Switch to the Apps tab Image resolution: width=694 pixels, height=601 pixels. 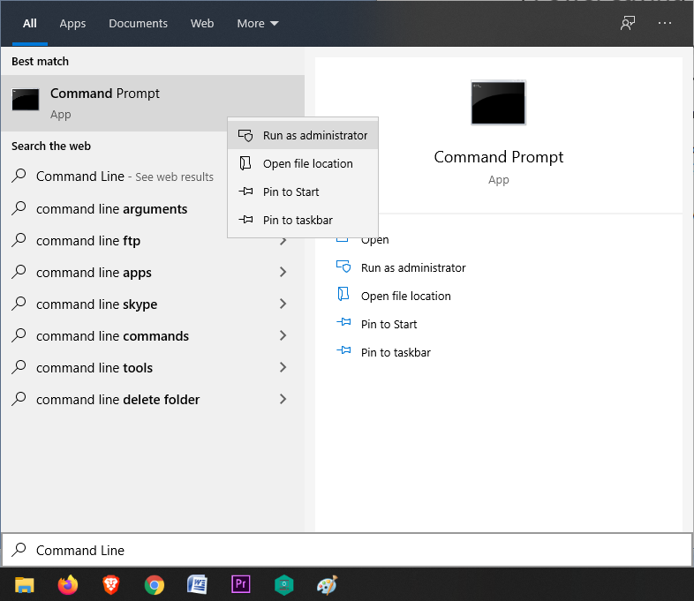72,24
